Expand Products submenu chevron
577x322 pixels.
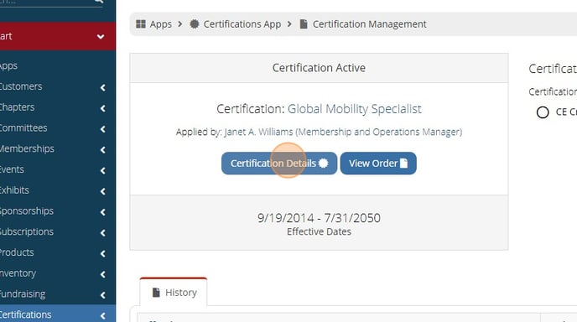[x=102, y=253]
